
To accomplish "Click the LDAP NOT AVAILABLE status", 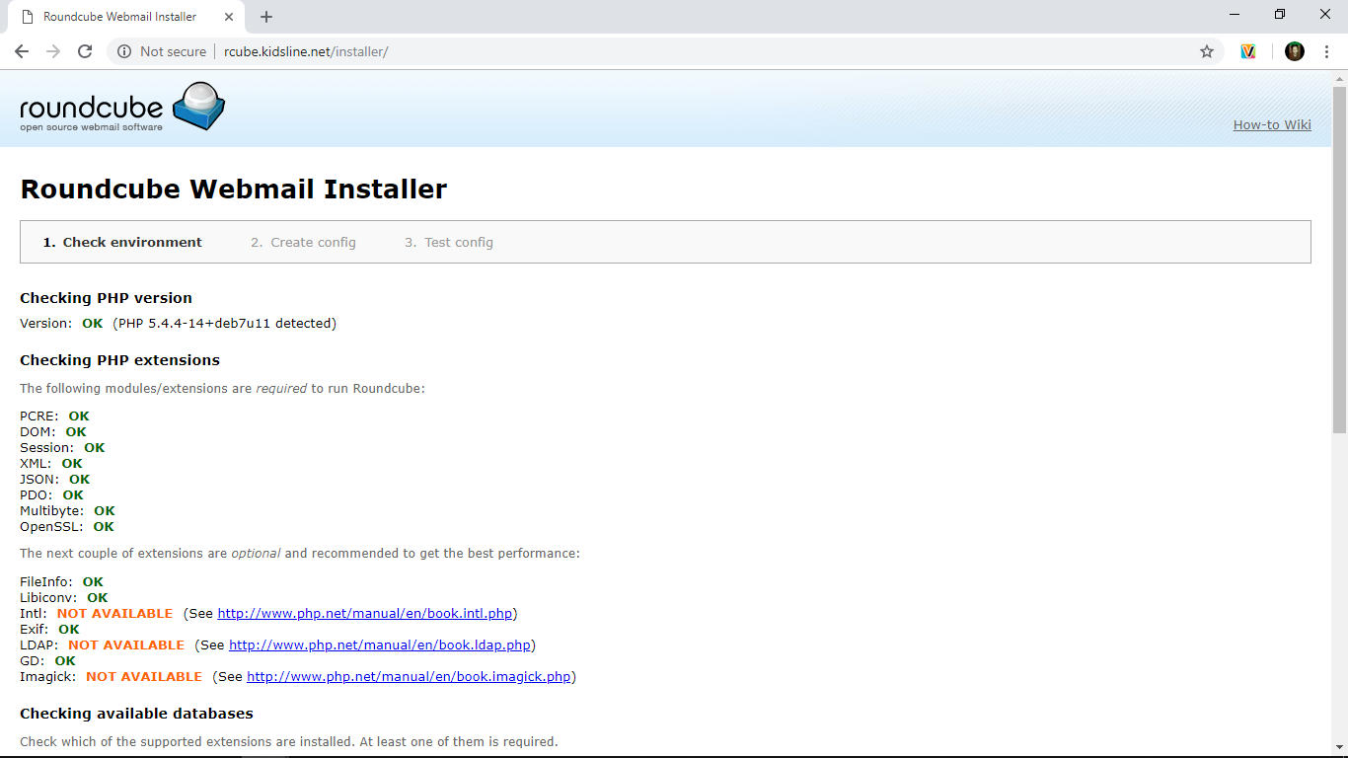I will (x=126, y=644).
